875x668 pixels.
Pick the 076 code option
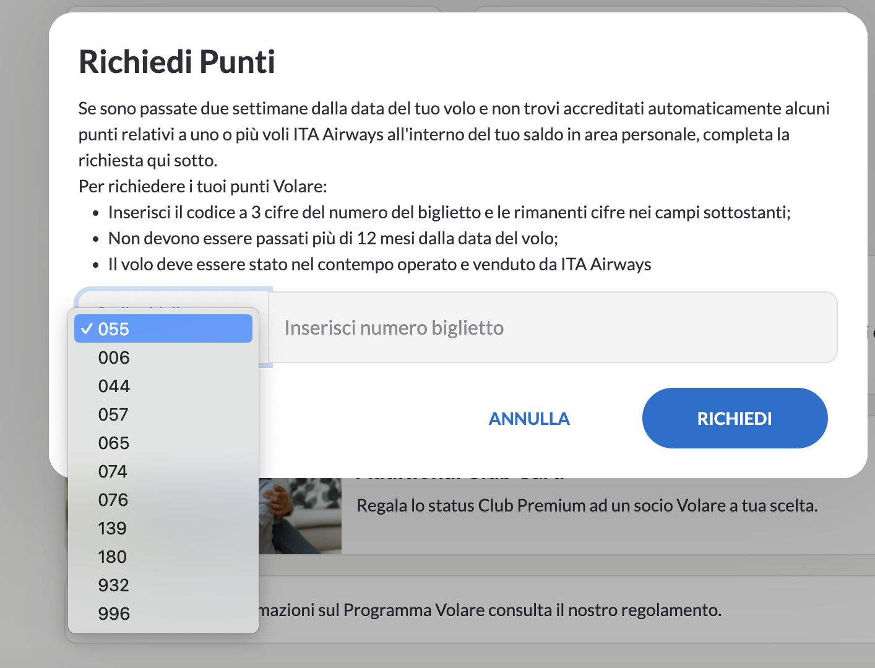tap(113, 500)
